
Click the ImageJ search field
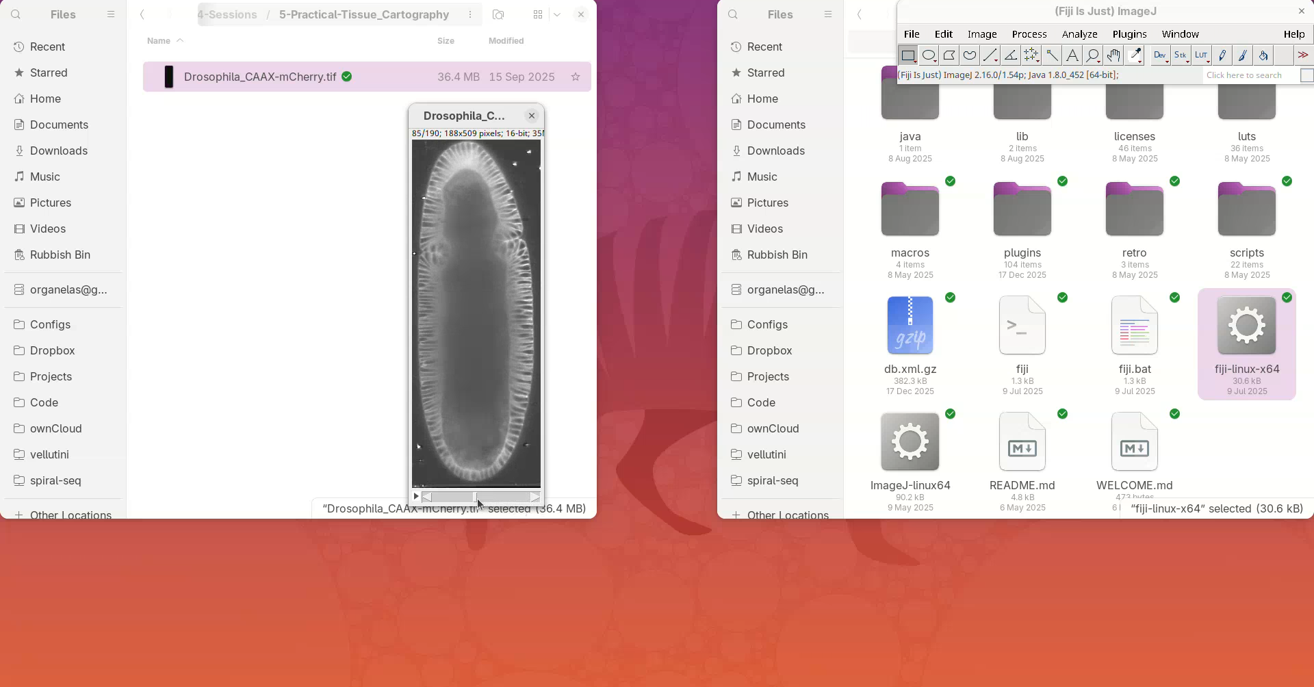(x=1250, y=75)
